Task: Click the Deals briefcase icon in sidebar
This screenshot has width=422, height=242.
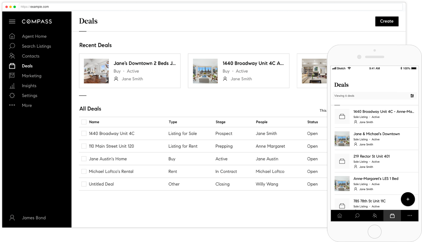Action: click(12, 66)
